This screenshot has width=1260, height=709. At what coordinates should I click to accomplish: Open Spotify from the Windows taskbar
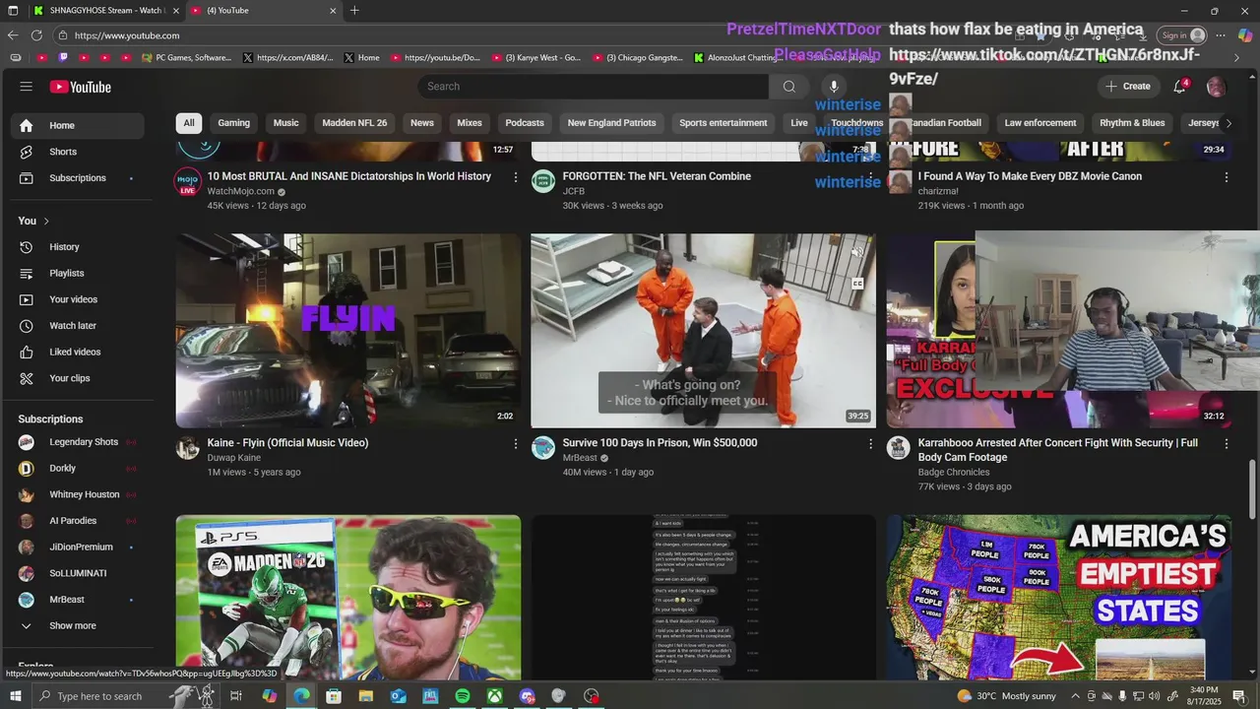(x=463, y=696)
